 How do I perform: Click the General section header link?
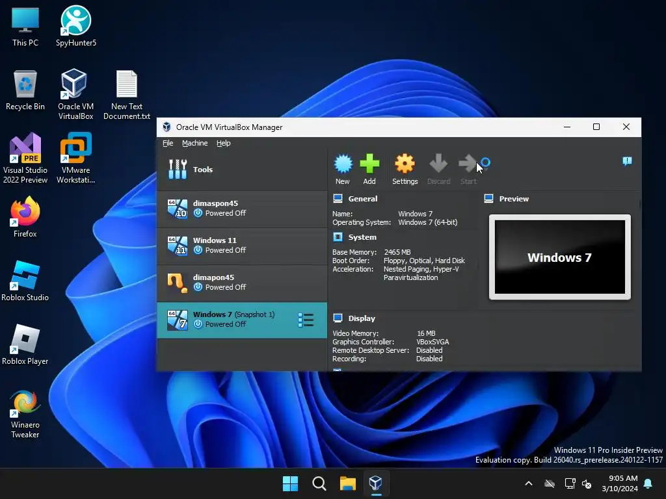(x=363, y=199)
